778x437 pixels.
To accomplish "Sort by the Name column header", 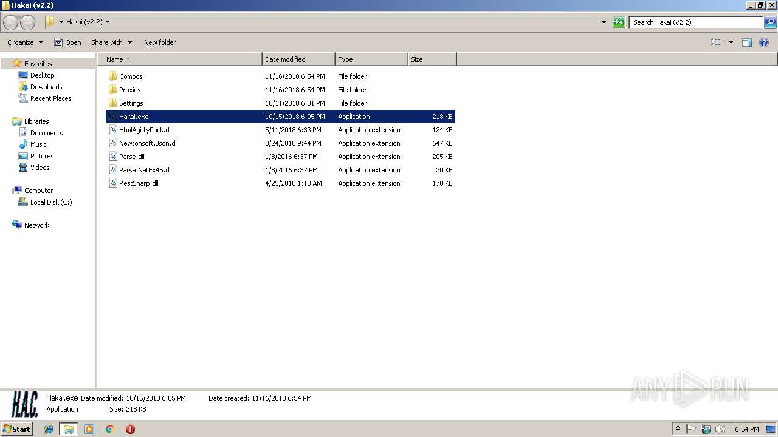I will [180, 59].
